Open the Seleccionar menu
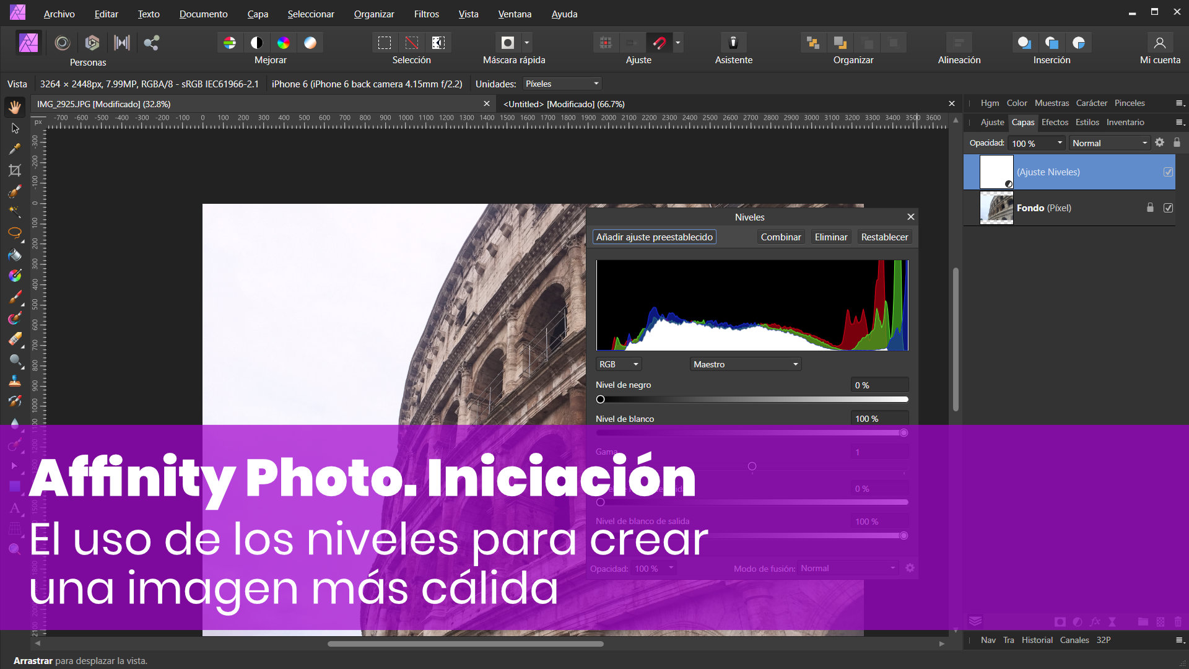Viewport: 1189px width, 669px height. tap(311, 14)
